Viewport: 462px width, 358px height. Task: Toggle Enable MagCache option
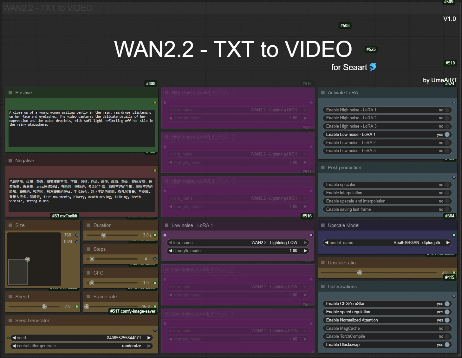click(x=447, y=328)
